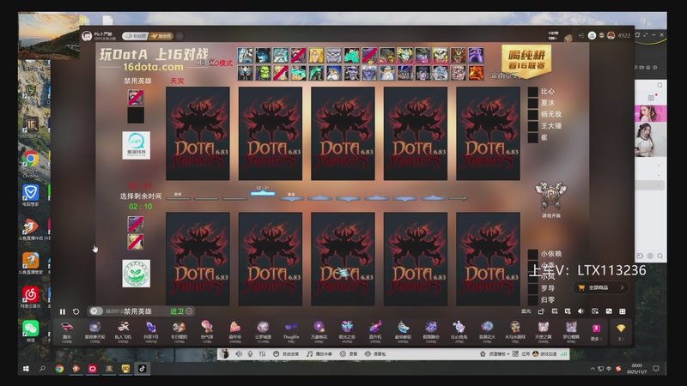
Task: Send the 跑车 sports car gift
Action: 67,331
